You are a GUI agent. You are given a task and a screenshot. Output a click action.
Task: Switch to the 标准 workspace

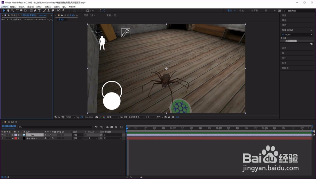241,10
